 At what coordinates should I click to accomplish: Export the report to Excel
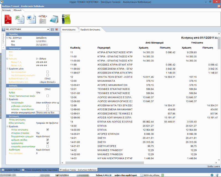19,19
